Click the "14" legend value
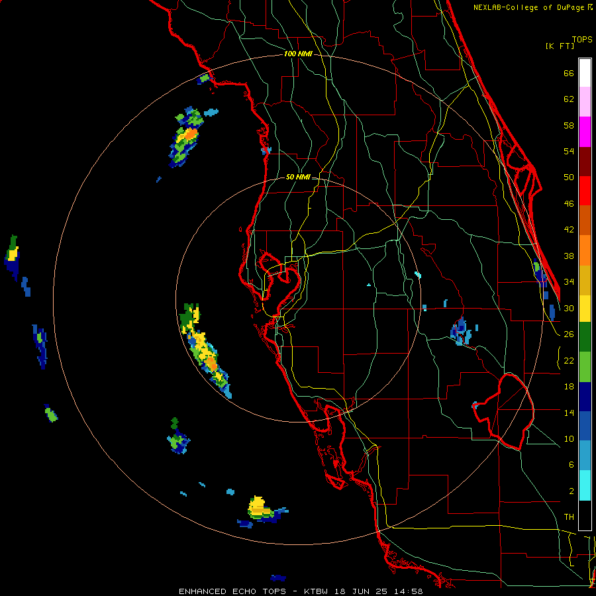 click(569, 413)
